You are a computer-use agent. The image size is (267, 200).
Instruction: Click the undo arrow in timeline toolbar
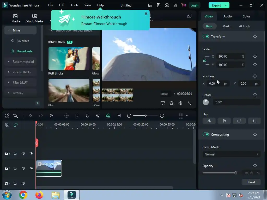coord(31,116)
